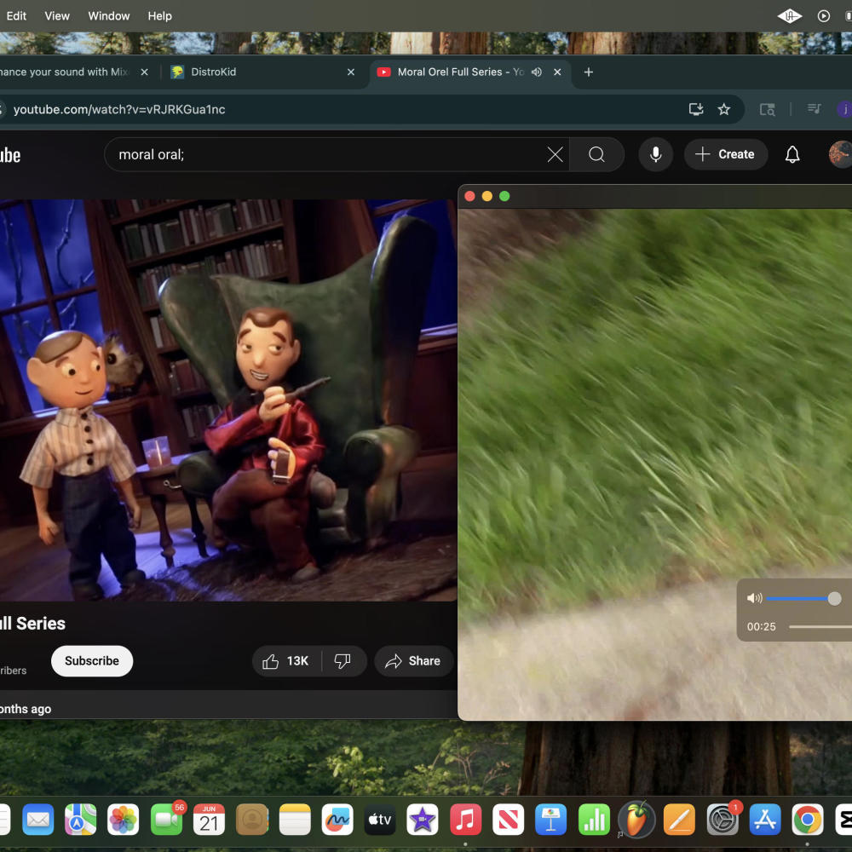This screenshot has height=852, width=852.
Task: Open FL Studio from the Dock
Action: click(636, 819)
